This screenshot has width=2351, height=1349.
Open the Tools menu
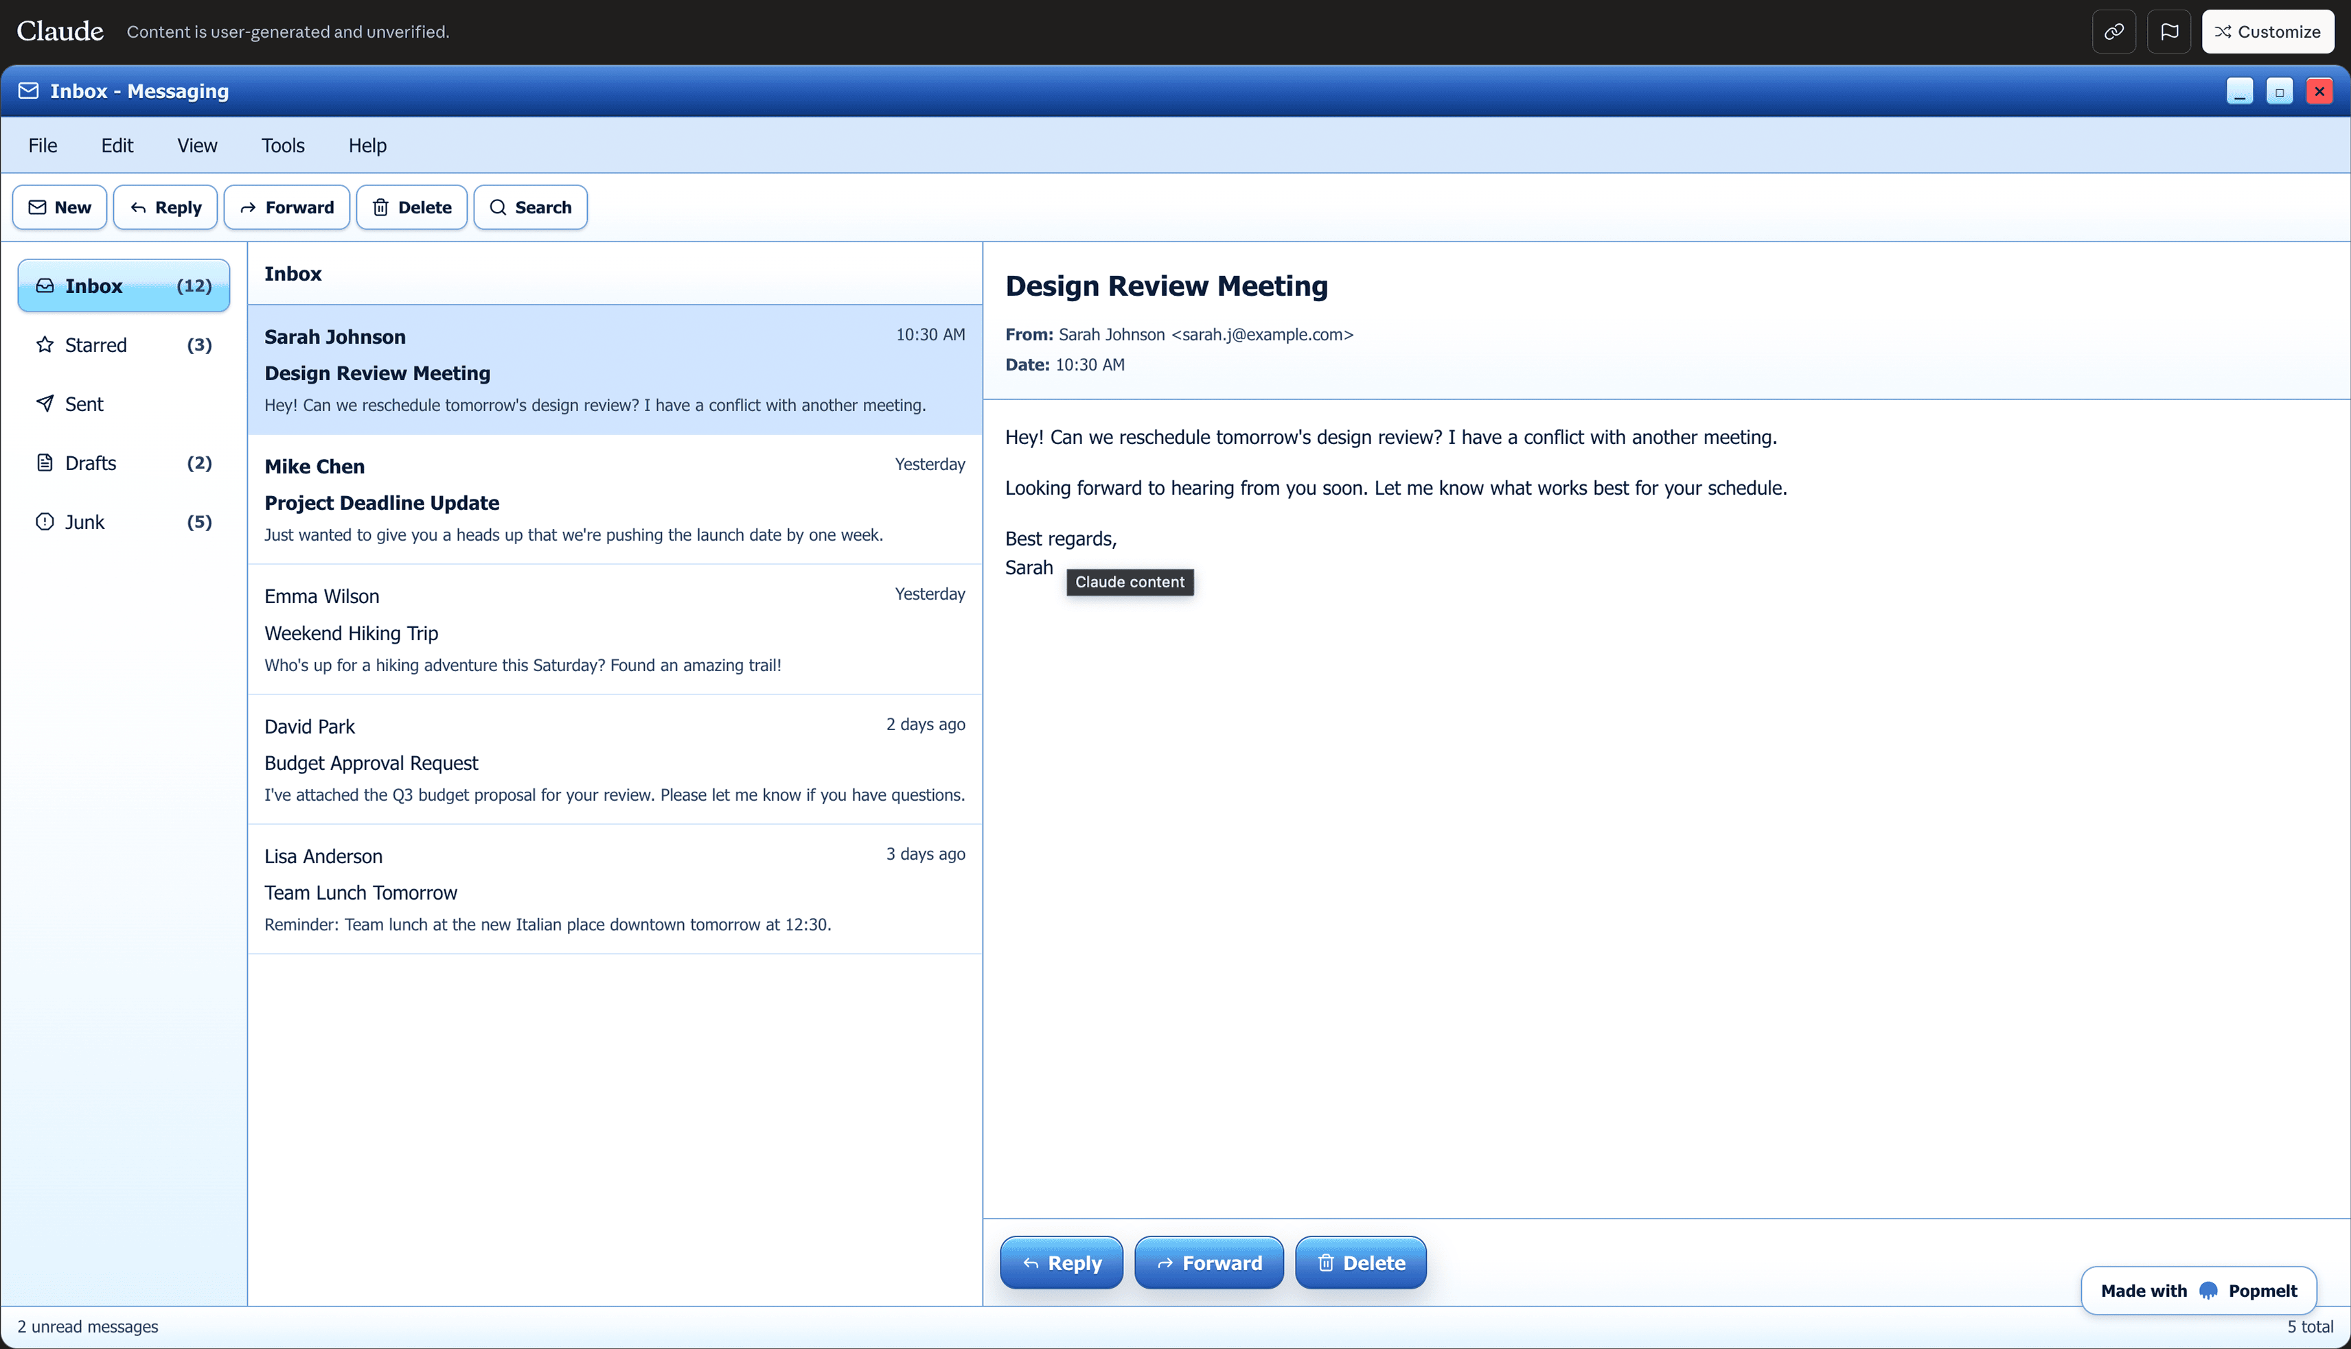pyautogui.click(x=283, y=145)
